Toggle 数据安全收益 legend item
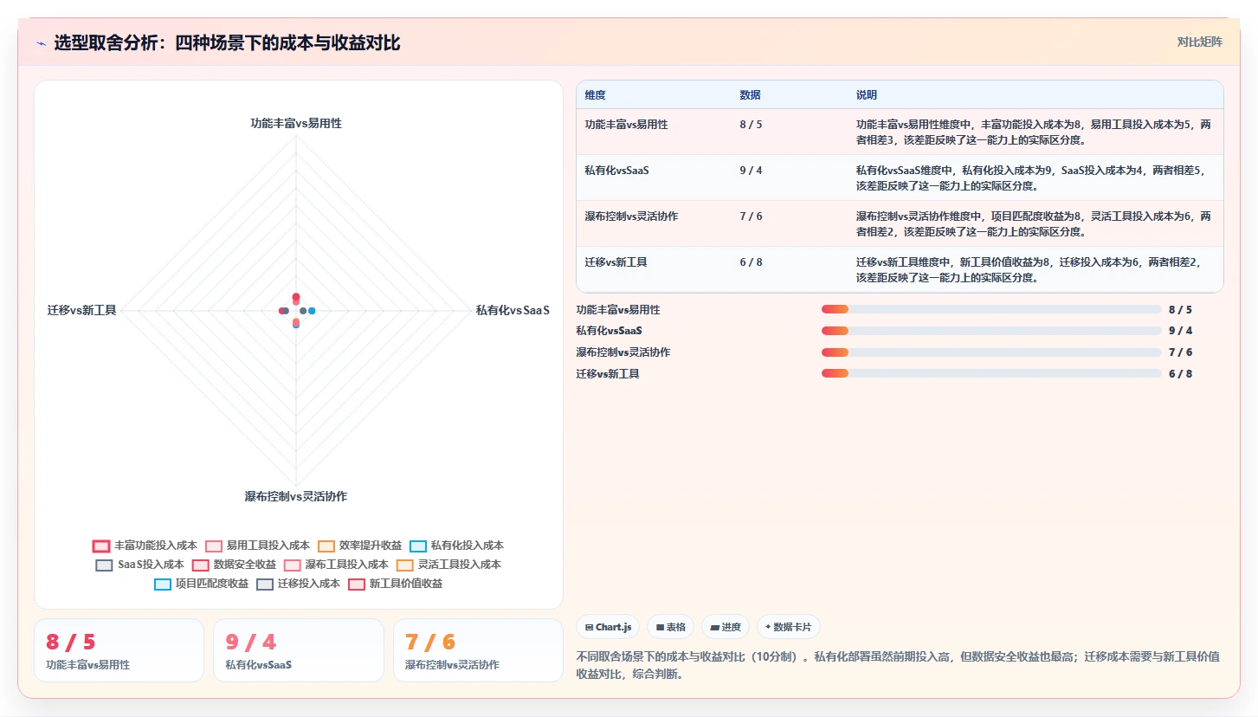This screenshot has height=717, width=1258. (x=234, y=565)
